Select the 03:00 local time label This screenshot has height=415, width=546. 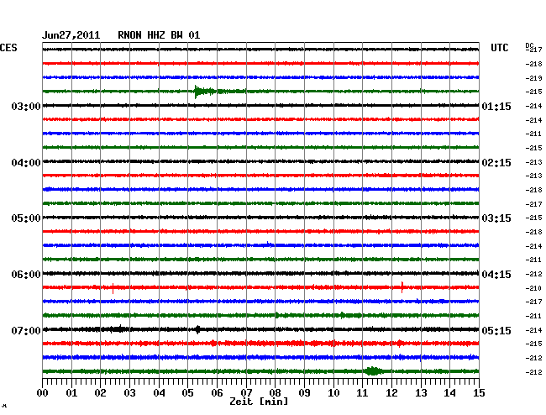tap(26, 106)
